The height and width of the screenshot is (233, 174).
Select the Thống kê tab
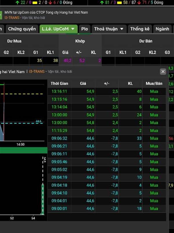pyautogui.click(x=139, y=29)
